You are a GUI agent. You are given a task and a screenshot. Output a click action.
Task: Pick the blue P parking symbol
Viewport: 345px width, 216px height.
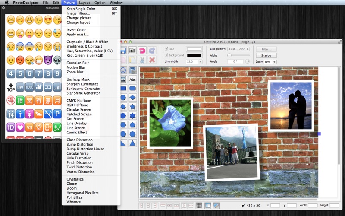pos(57,114)
